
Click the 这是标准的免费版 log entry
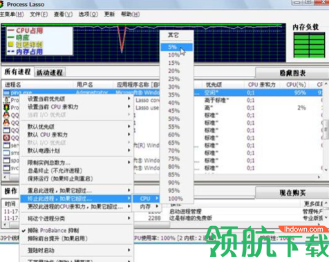[191, 218]
